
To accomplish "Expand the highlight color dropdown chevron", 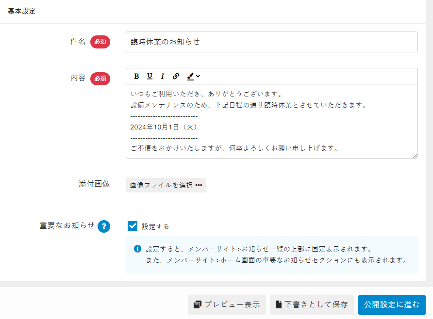I will (x=198, y=76).
